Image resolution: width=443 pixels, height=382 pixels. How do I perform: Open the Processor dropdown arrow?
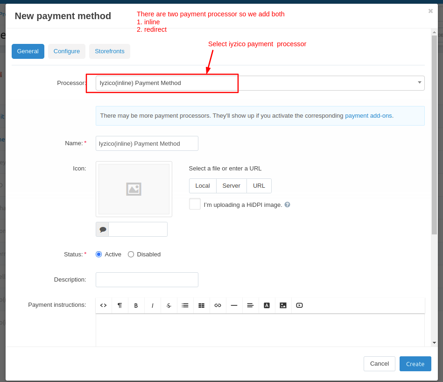pyautogui.click(x=420, y=83)
